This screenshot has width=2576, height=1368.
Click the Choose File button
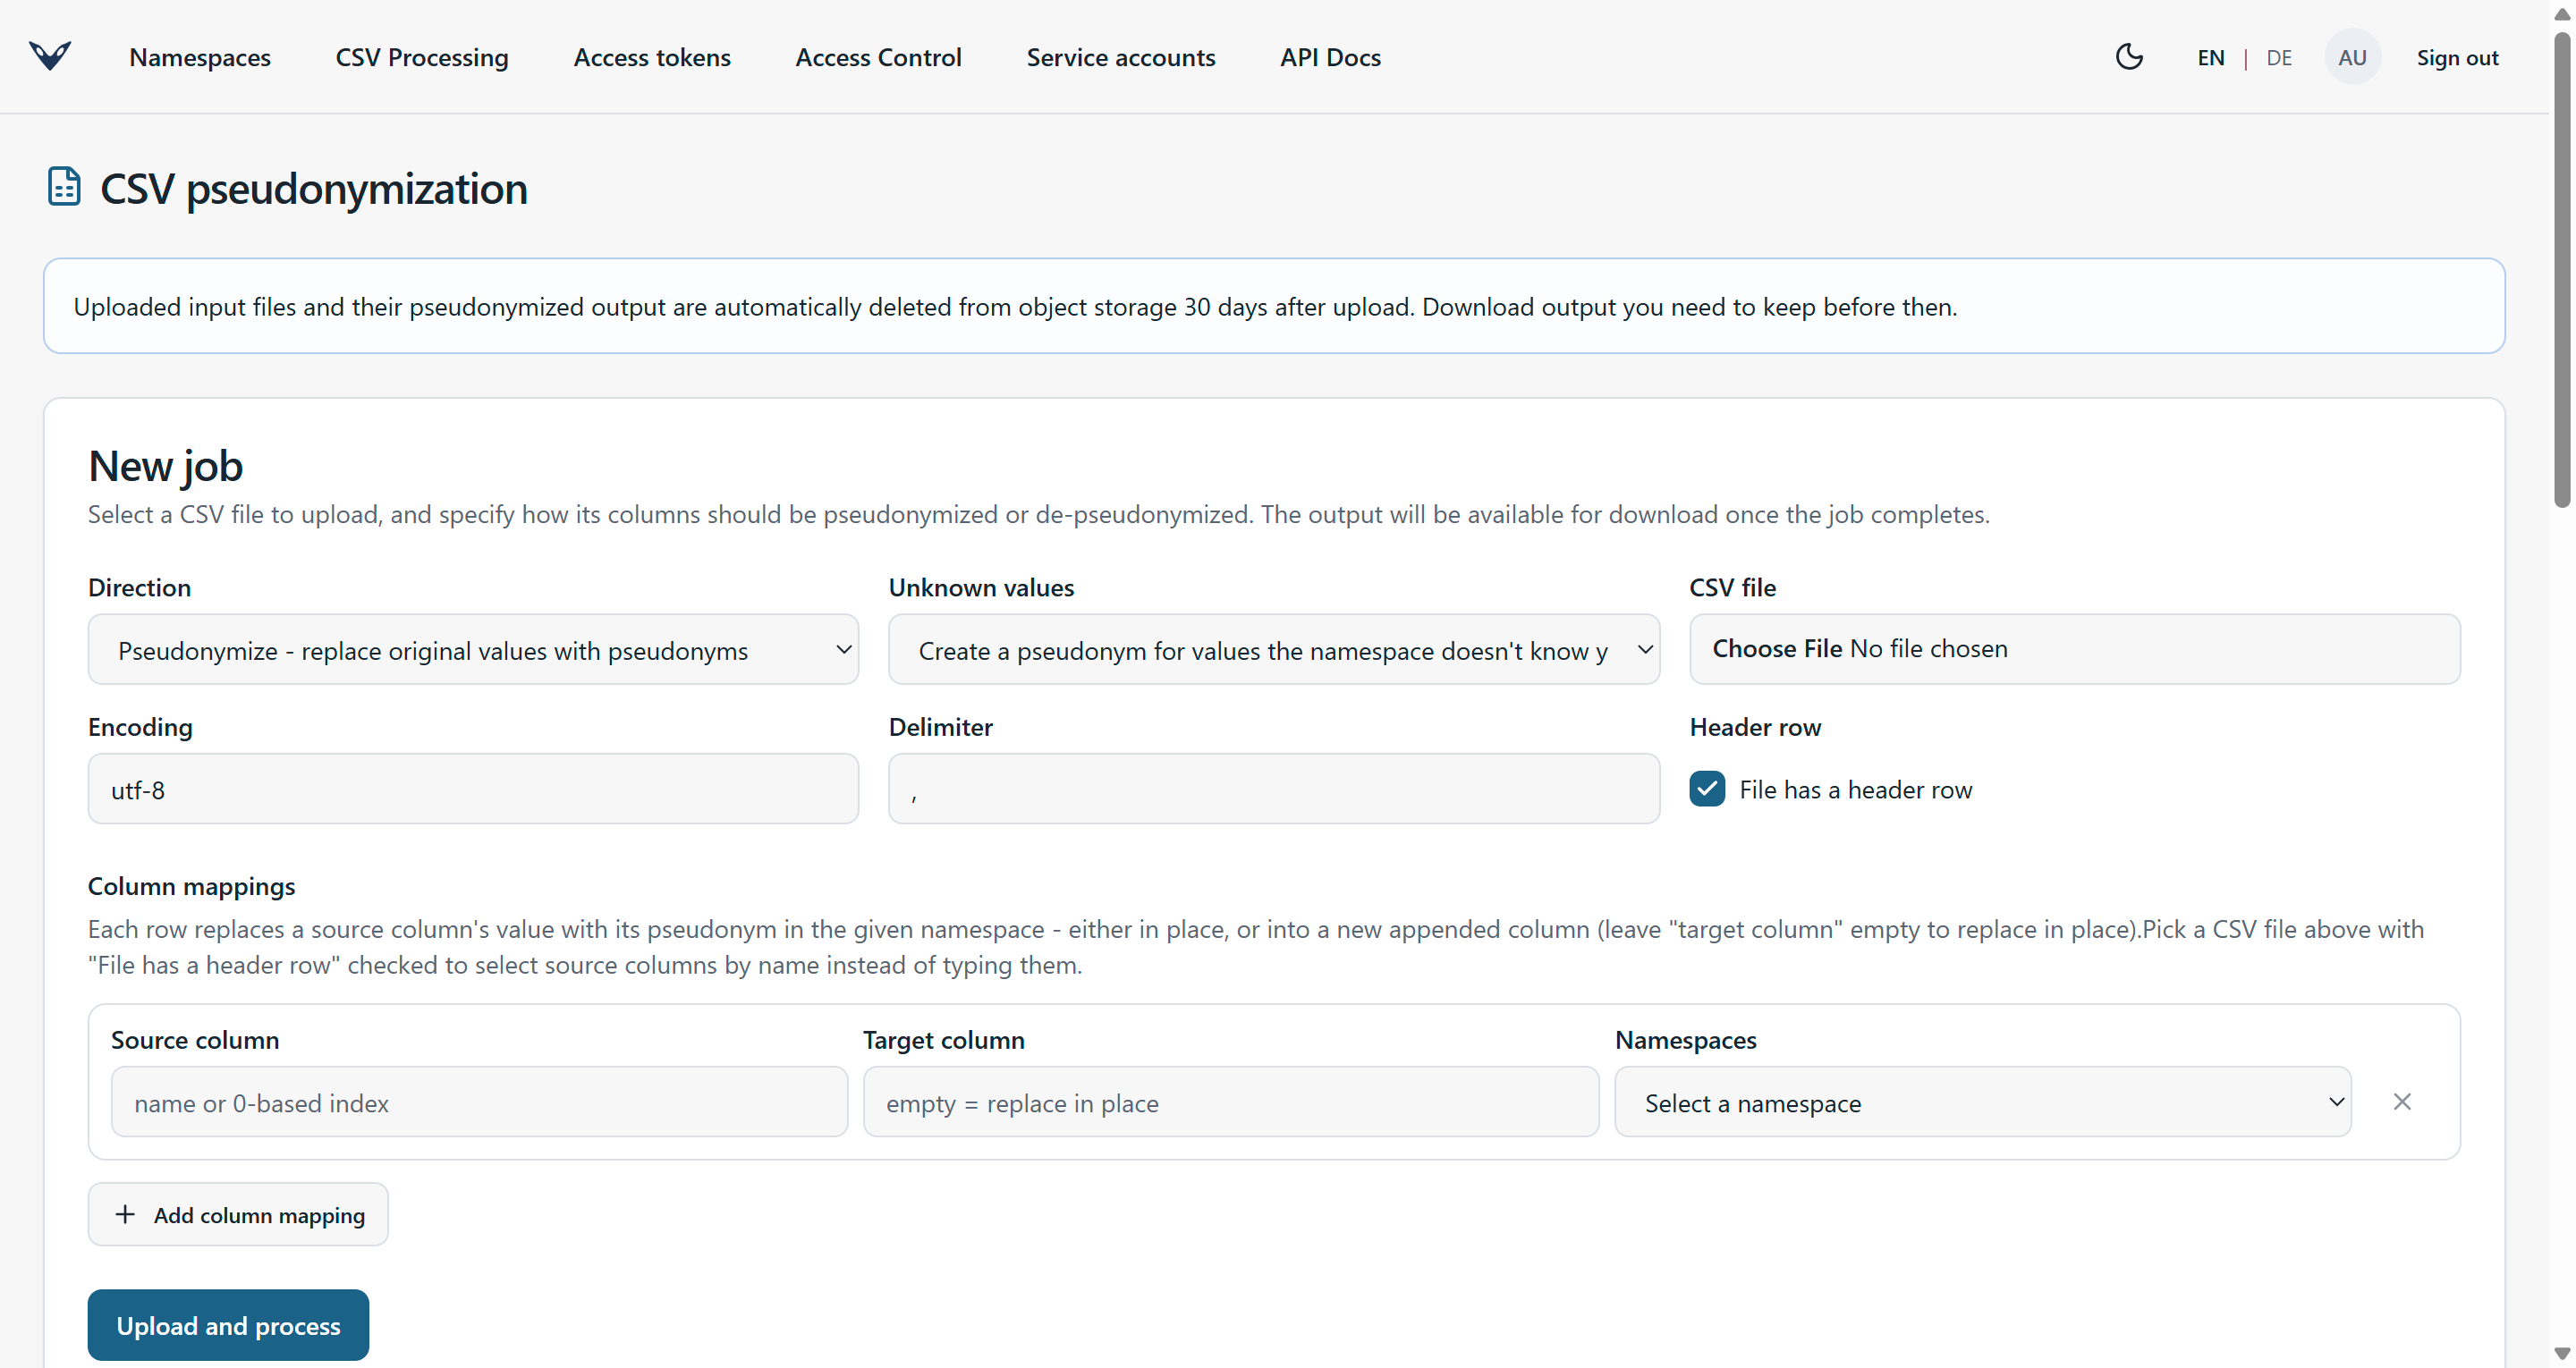1777,649
